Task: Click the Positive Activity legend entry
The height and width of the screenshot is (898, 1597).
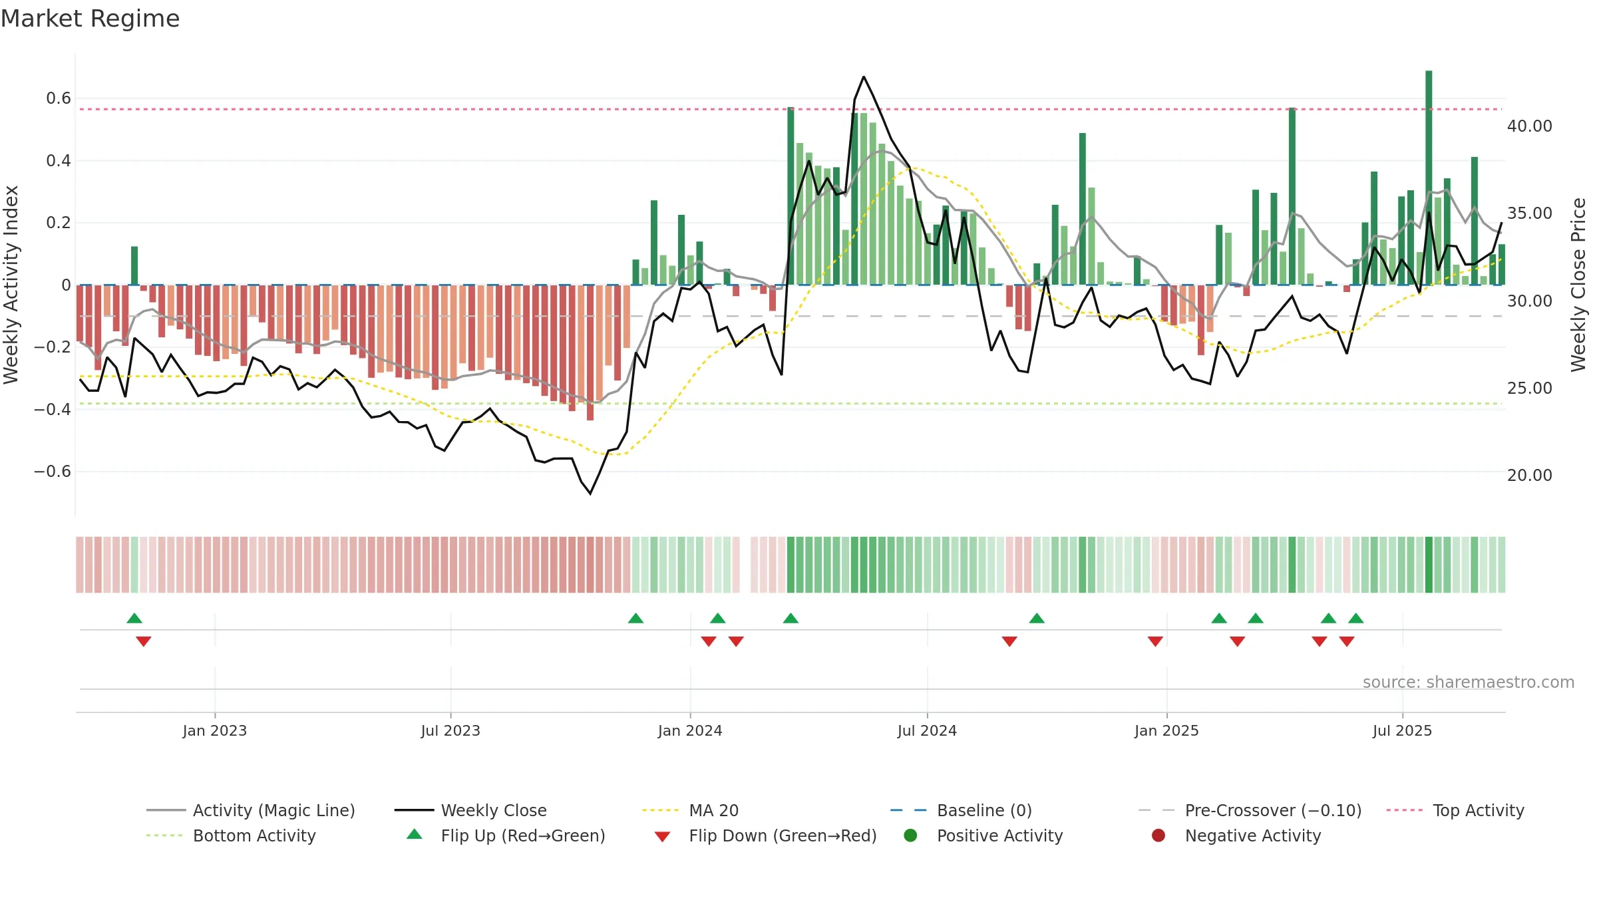Action: point(983,835)
